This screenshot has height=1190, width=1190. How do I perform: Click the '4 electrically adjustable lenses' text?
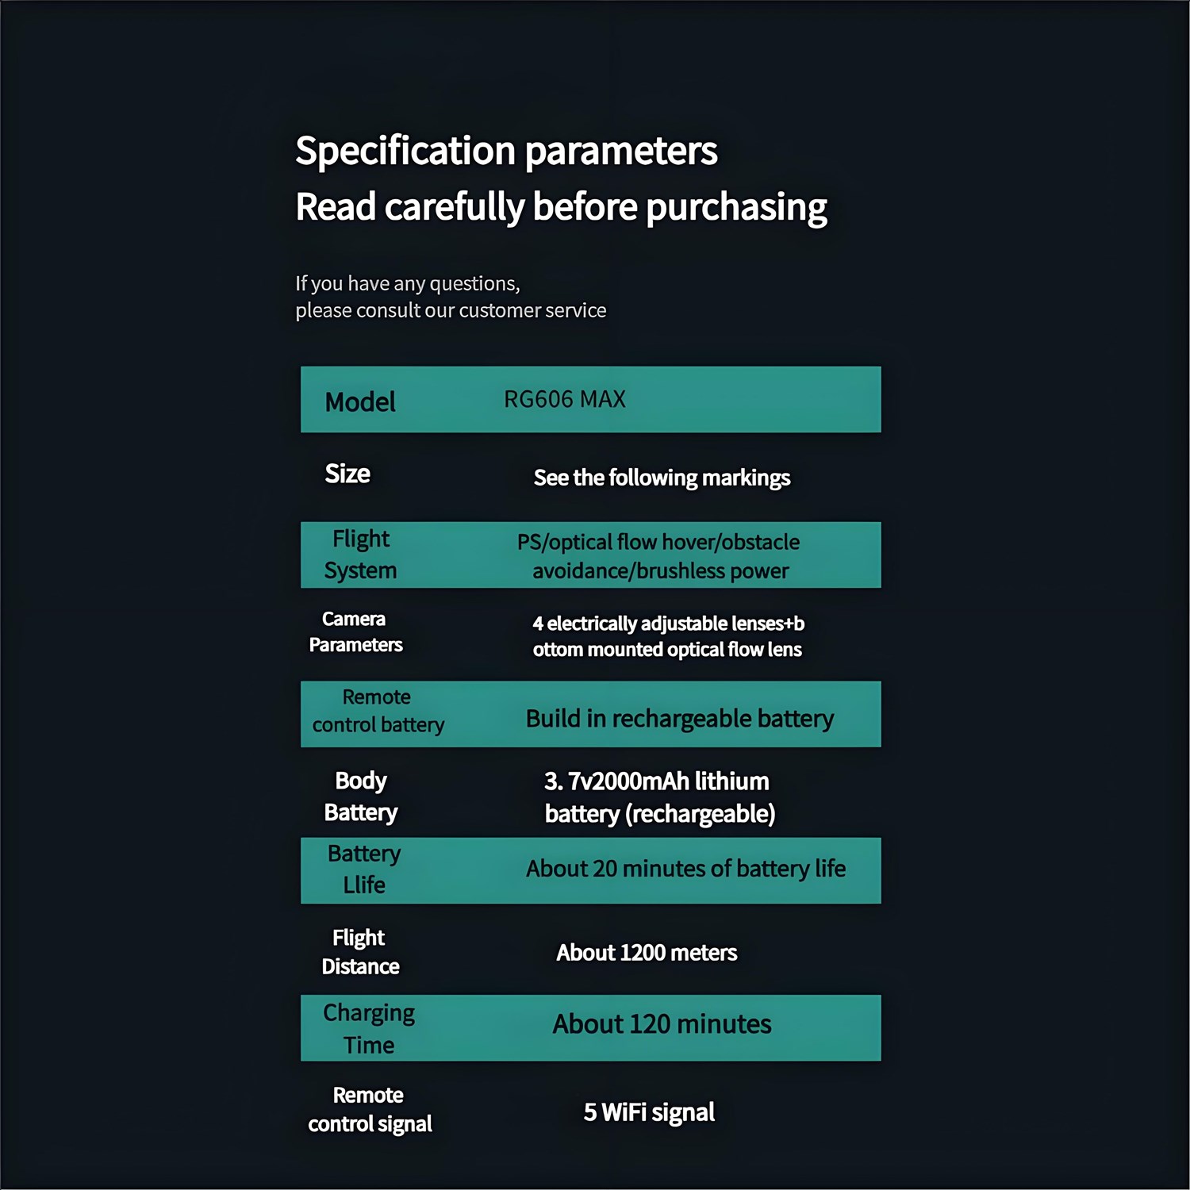pos(668,636)
